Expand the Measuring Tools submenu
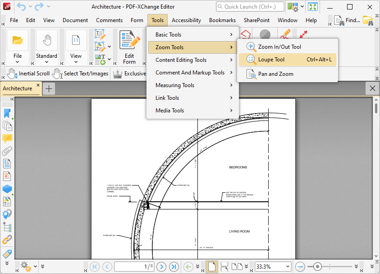This screenshot has width=380, height=274. 174,85
